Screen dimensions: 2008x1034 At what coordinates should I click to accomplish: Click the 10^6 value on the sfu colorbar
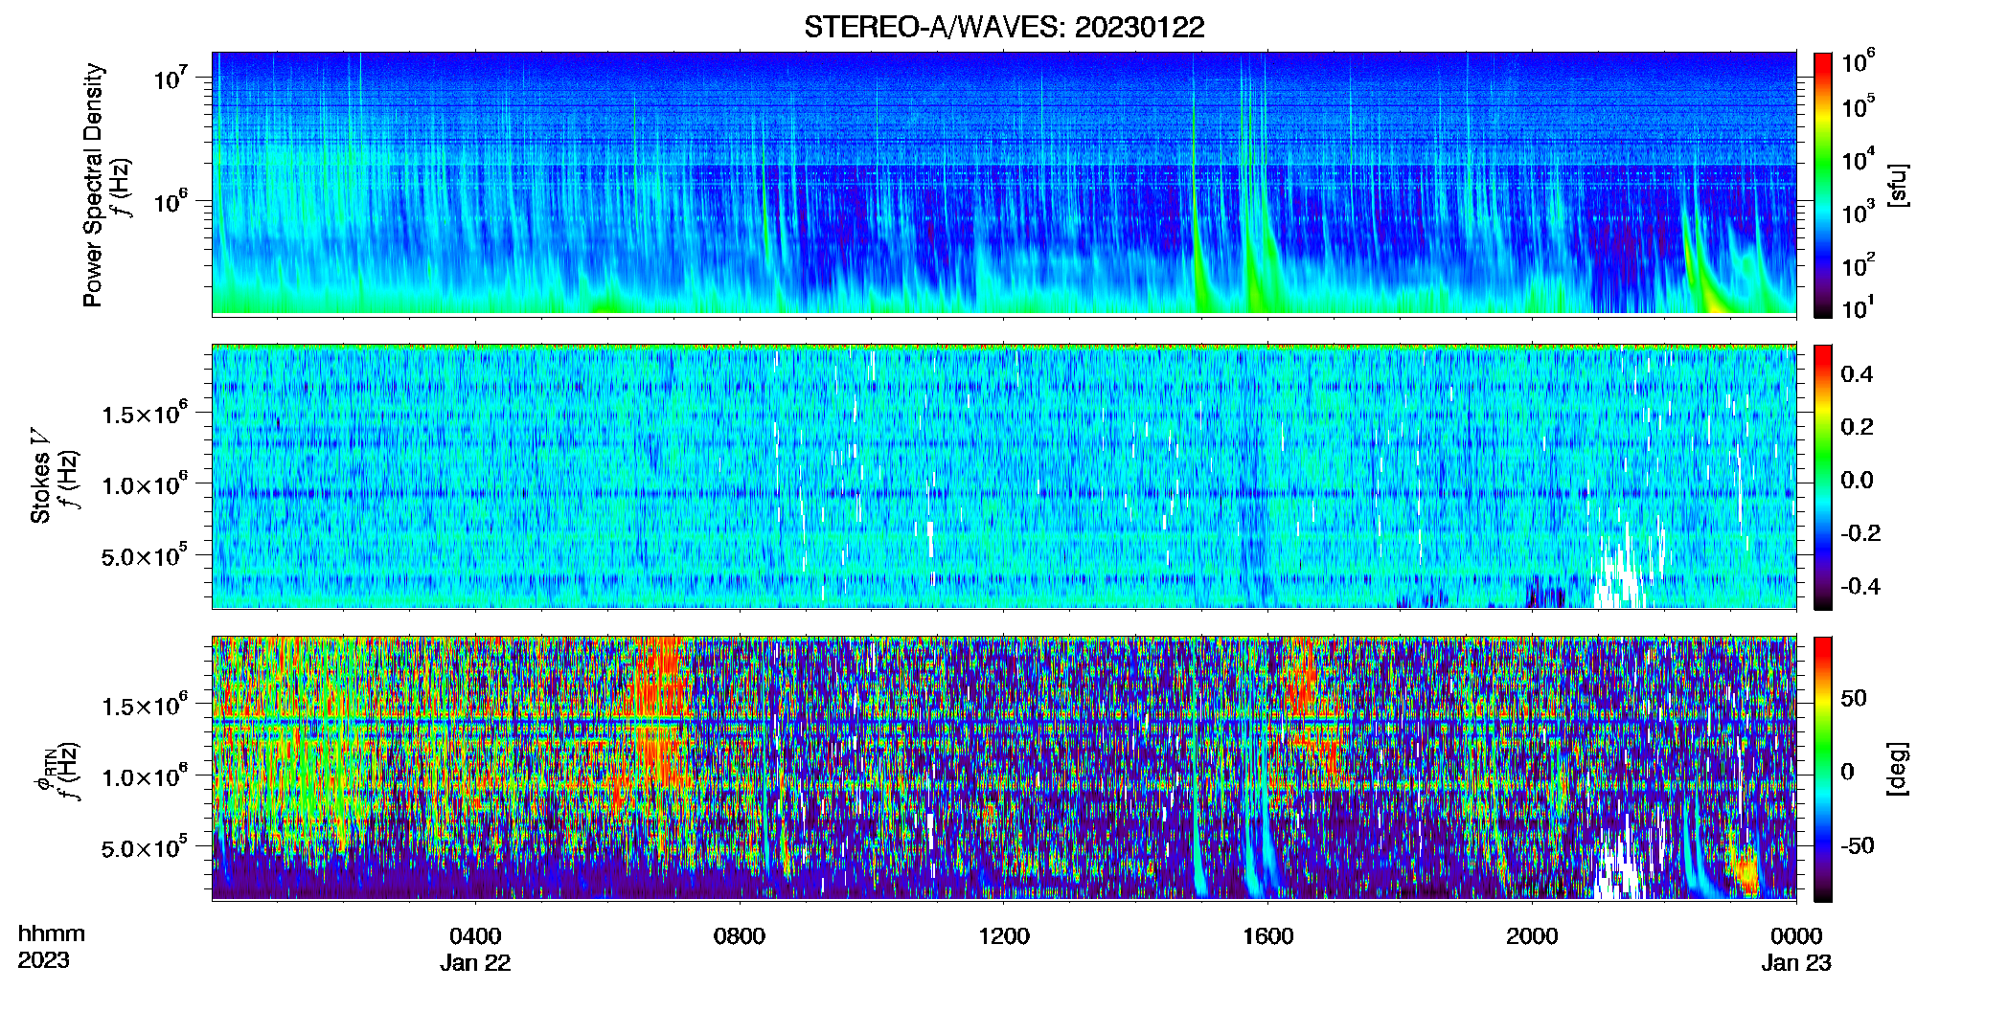pyautogui.click(x=1858, y=61)
